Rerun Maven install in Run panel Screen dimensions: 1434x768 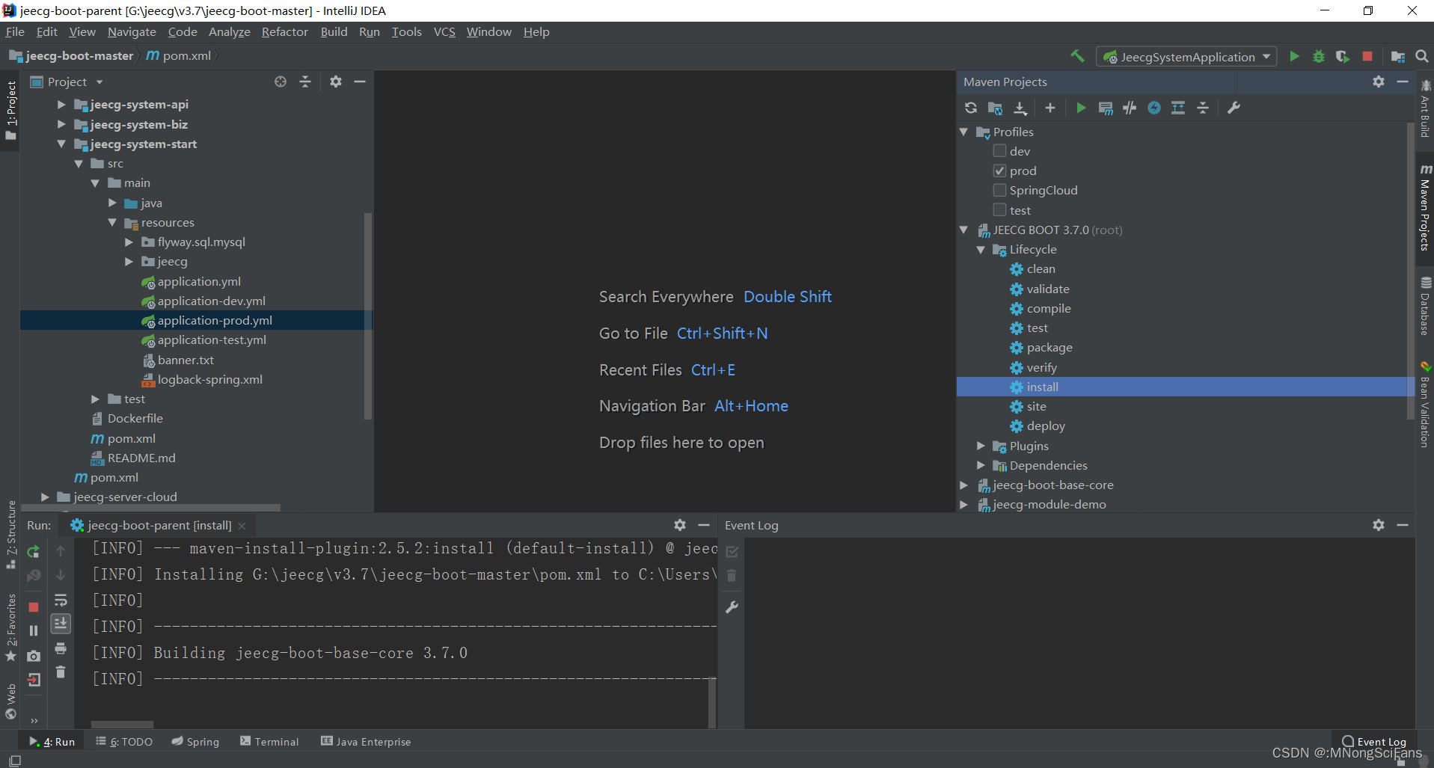[34, 552]
